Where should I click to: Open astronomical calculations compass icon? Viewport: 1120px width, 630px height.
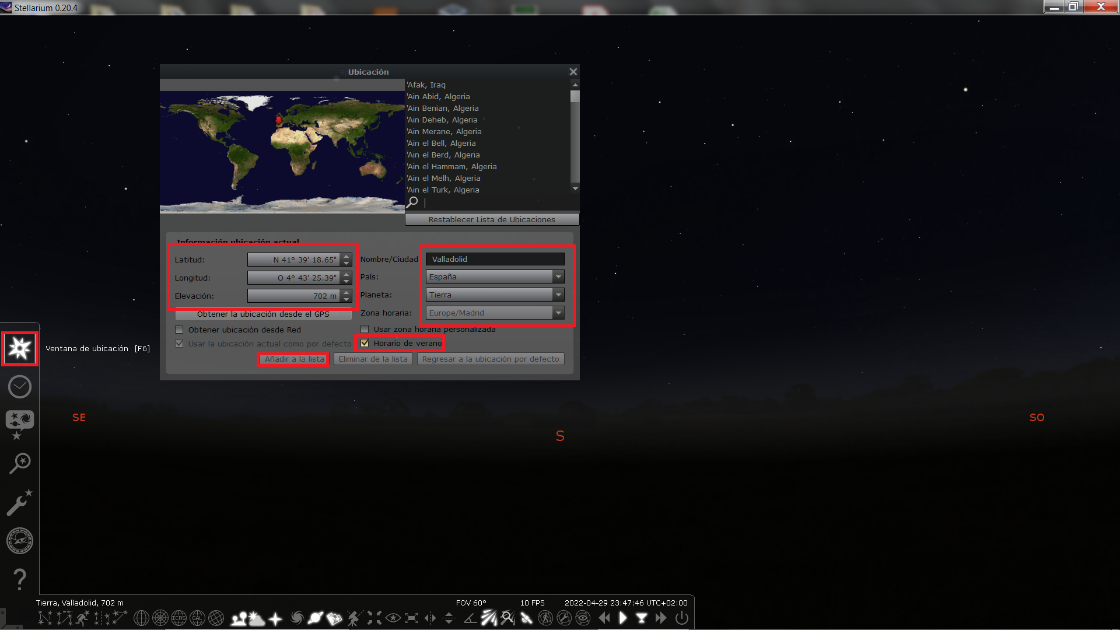(20, 541)
